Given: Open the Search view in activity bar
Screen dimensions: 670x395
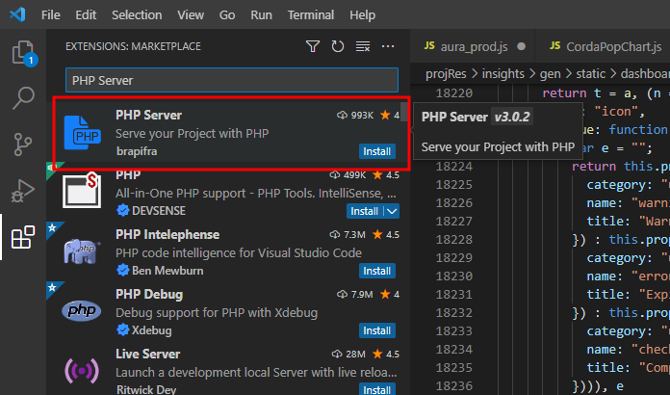Looking at the screenshot, I should click(23, 98).
